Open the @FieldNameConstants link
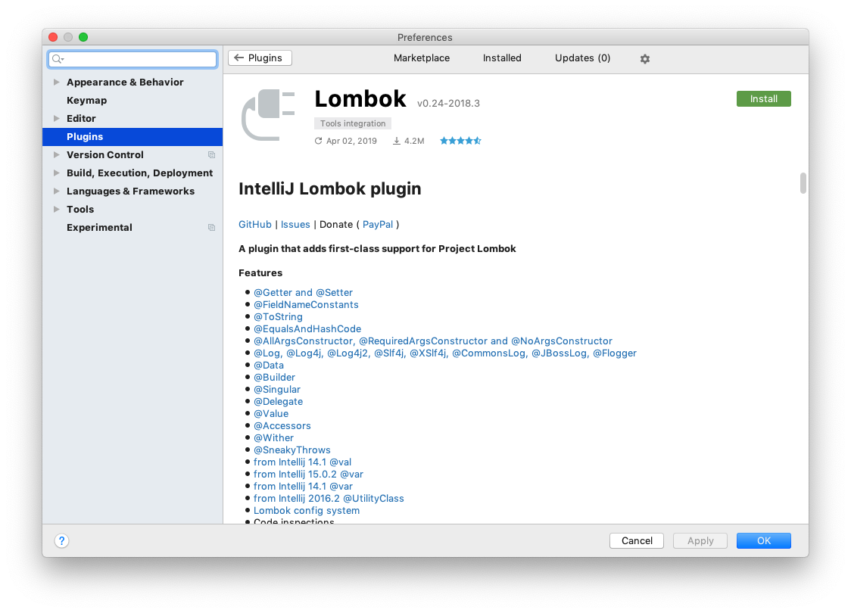 tap(306, 305)
